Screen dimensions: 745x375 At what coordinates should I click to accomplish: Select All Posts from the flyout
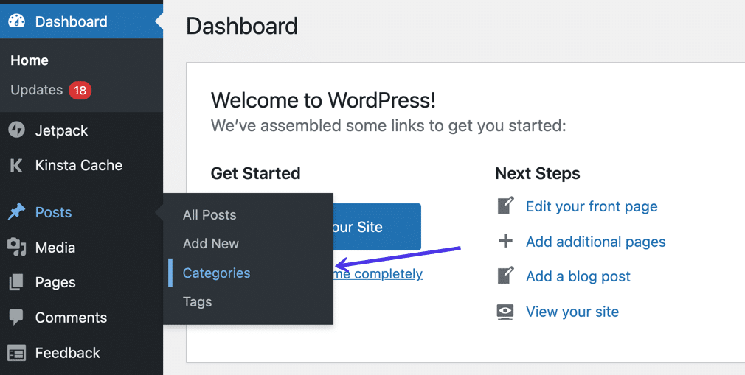click(209, 215)
